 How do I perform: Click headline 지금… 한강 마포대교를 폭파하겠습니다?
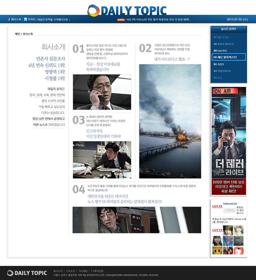tap(103, 67)
